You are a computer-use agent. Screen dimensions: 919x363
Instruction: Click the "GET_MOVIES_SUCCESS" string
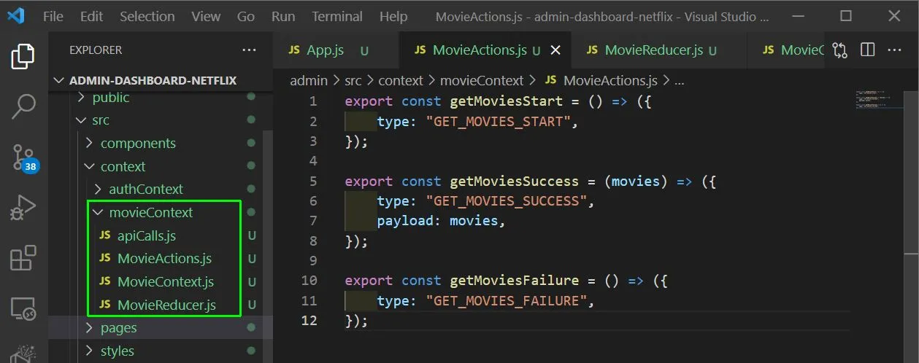507,201
